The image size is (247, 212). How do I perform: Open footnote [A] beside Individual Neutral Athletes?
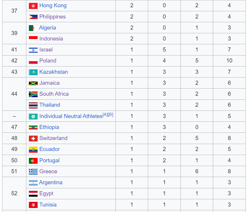(105, 115)
